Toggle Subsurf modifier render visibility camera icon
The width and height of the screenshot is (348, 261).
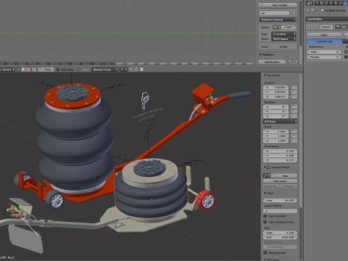click(x=338, y=27)
